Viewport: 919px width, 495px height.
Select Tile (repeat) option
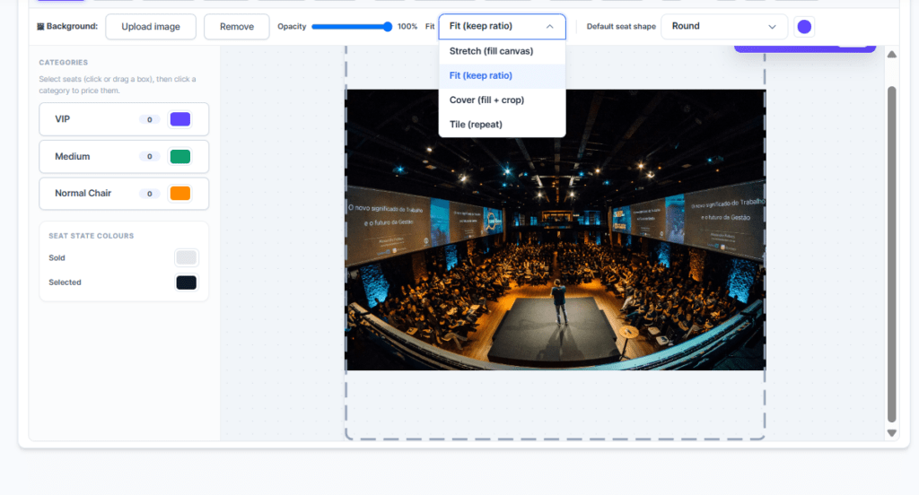point(502,124)
